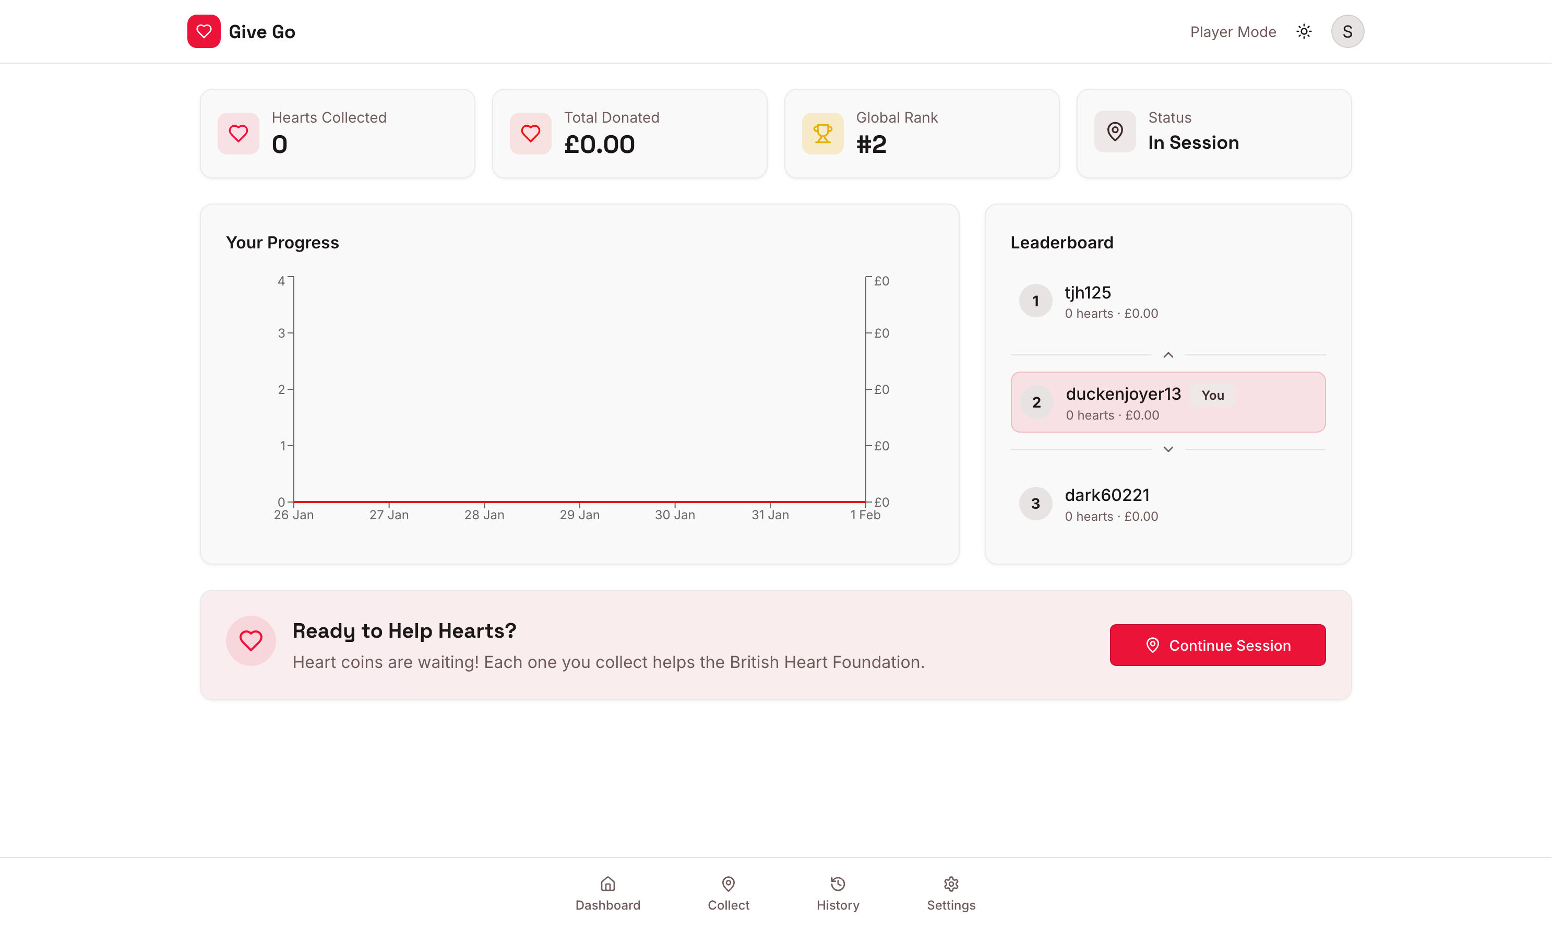Switch Player Mode in the header

pos(1233,32)
